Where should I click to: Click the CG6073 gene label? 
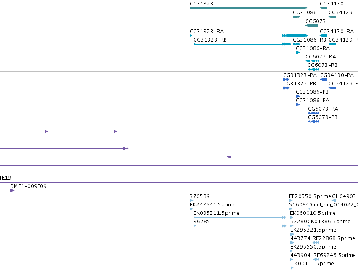click(x=316, y=21)
